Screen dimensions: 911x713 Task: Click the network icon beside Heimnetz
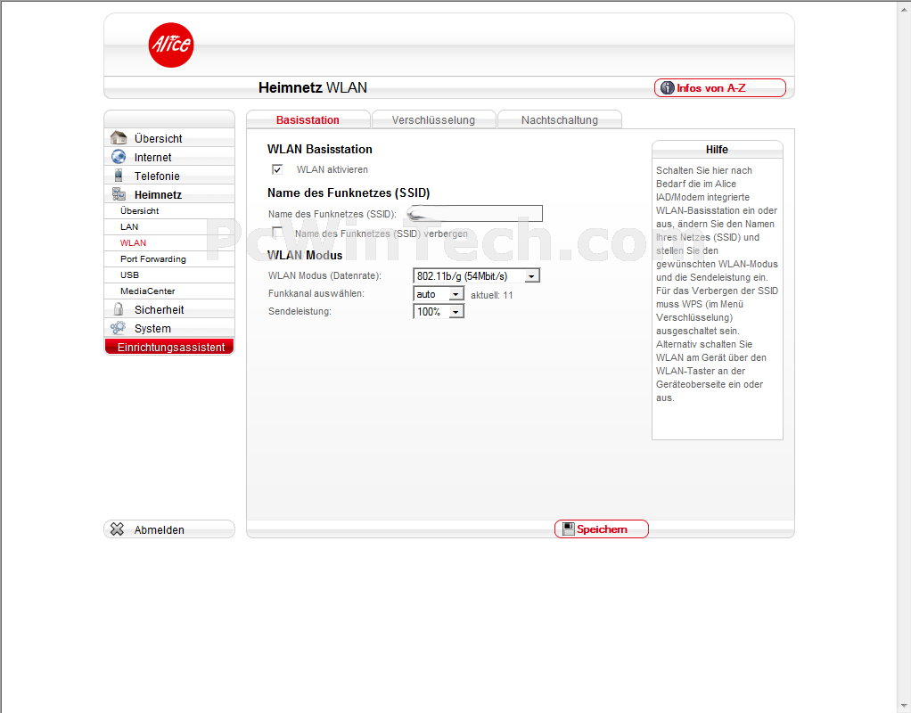click(118, 194)
